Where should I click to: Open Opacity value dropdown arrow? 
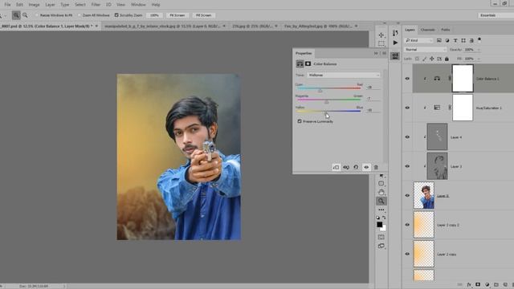[x=479, y=50]
